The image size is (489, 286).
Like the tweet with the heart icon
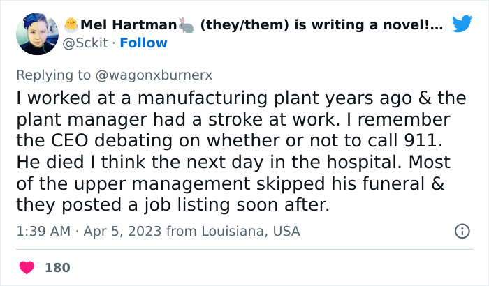pyautogui.click(x=27, y=267)
